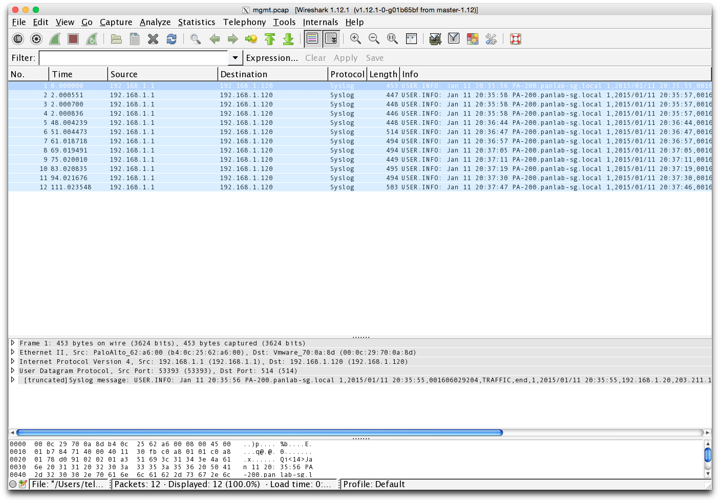The image size is (720, 502).
Task: Apply the current display filter
Action: tap(346, 58)
